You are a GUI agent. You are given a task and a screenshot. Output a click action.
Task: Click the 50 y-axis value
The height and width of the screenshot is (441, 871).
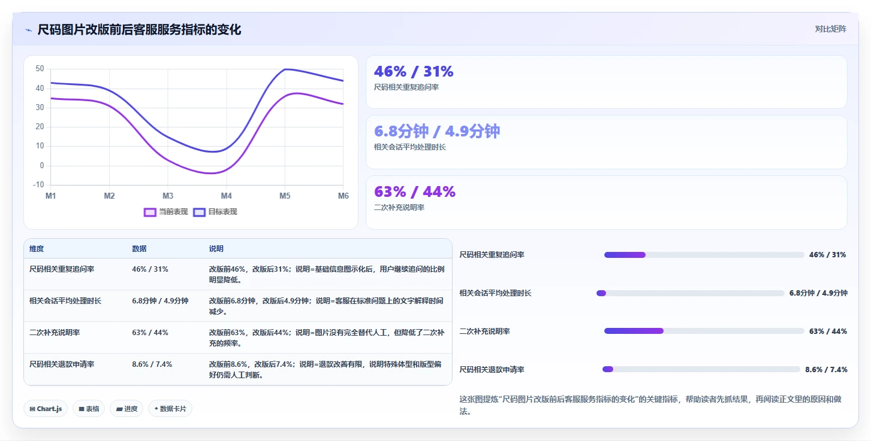40,69
